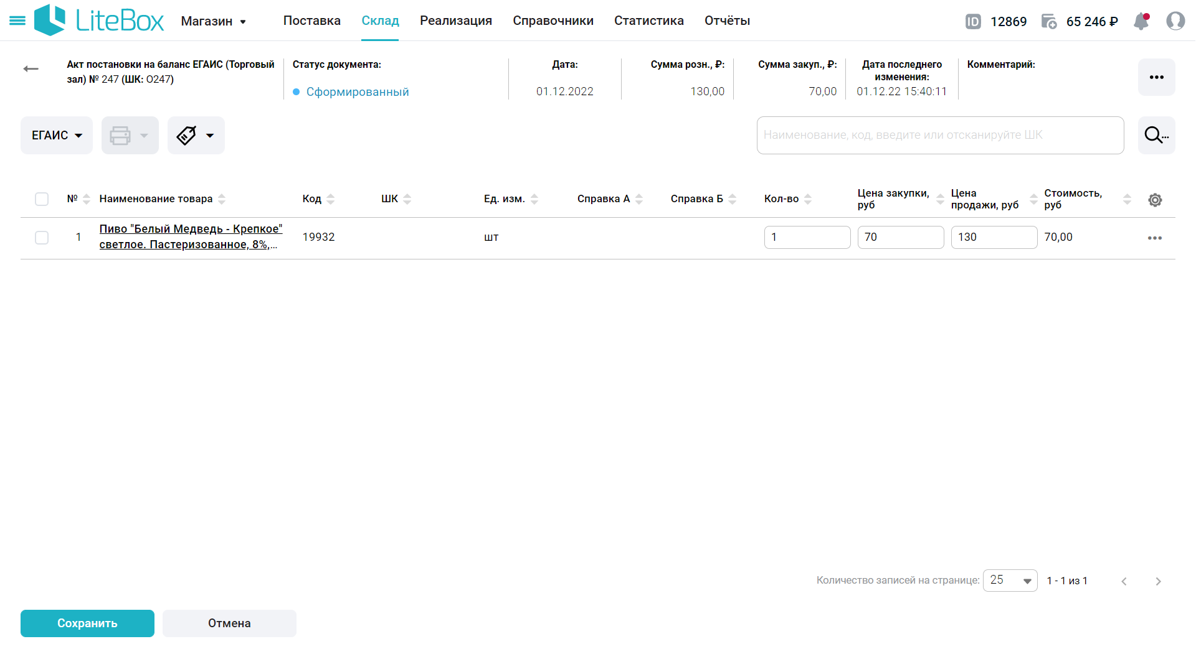Sort by Кол-во column arrows

point(808,199)
